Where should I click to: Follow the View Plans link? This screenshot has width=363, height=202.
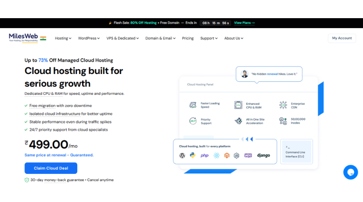point(244,23)
